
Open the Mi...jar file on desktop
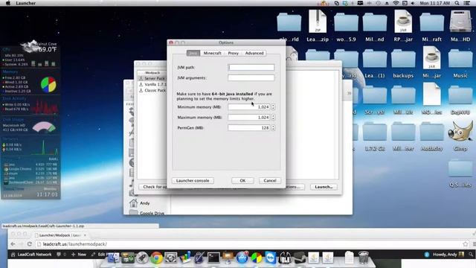pyautogui.click(x=431, y=63)
